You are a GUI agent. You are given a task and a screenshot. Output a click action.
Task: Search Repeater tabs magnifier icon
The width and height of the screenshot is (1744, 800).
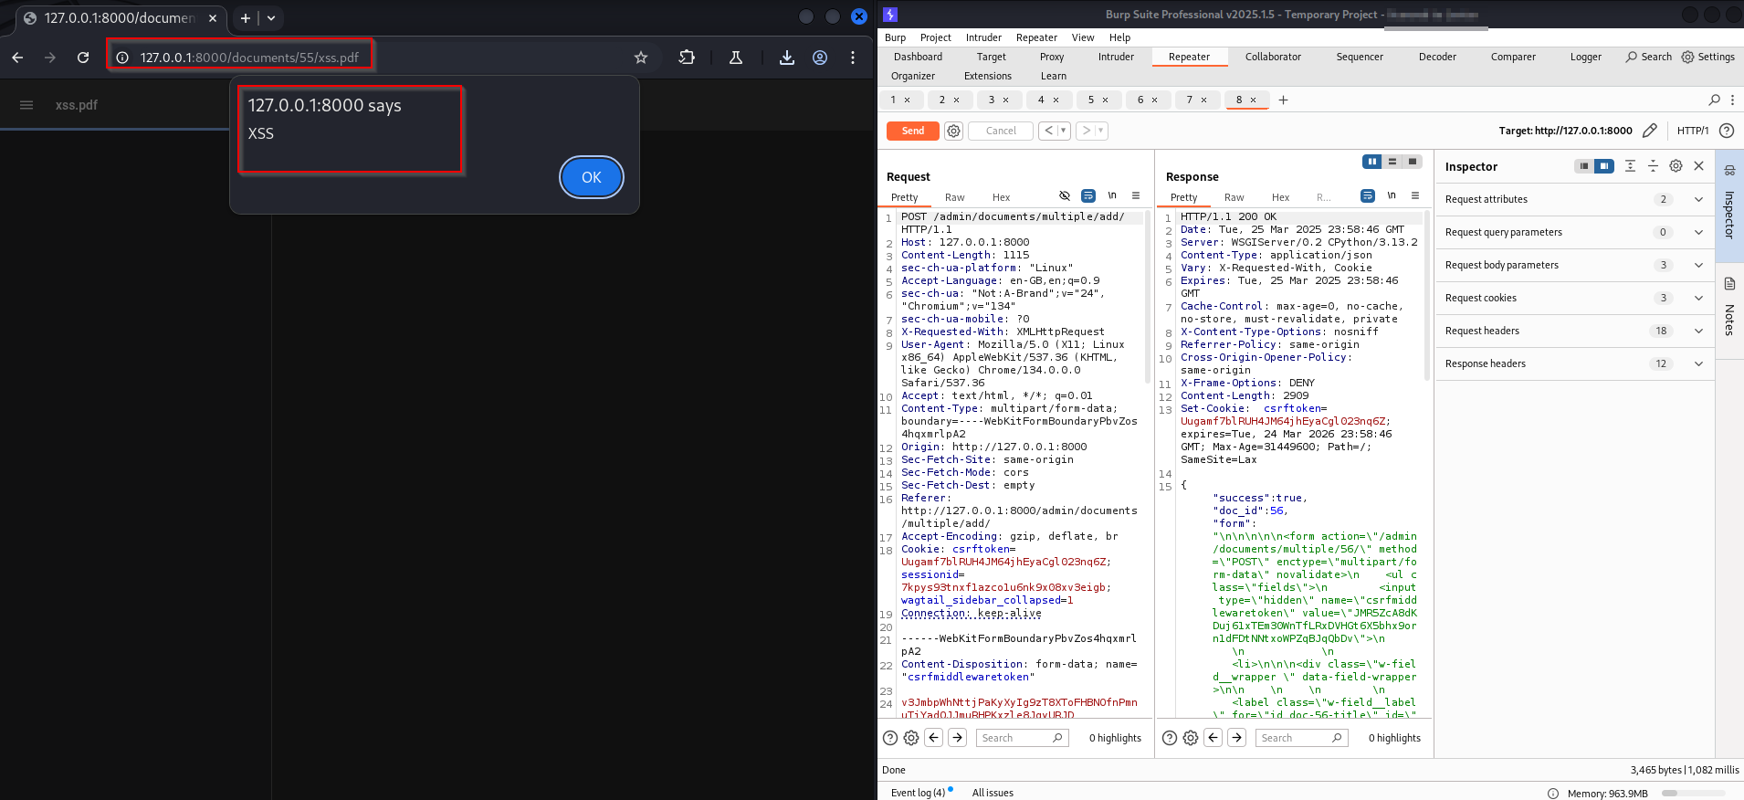[1714, 100]
